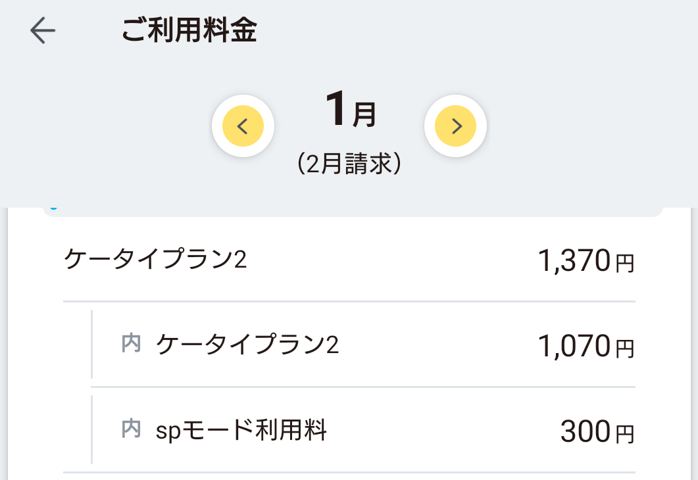Tap the 円 symbol next to 300
698x480 pixels.
(624, 435)
